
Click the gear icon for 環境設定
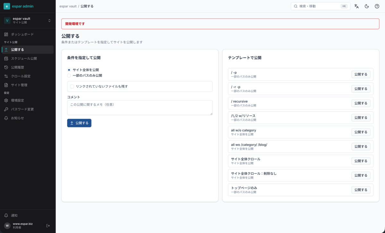tap(6, 100)
